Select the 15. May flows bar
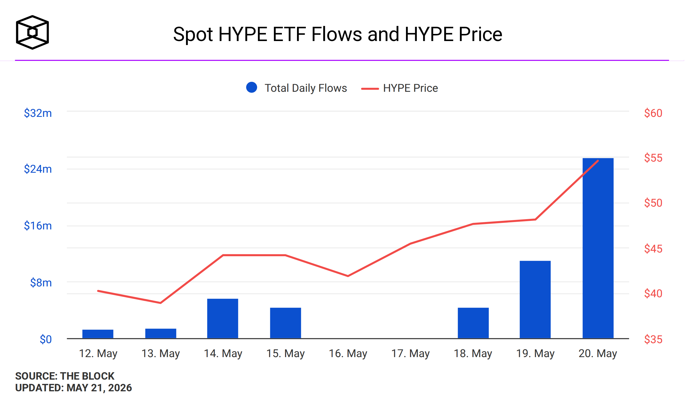Viewport: 685px width, 399px height. (286, 323)
